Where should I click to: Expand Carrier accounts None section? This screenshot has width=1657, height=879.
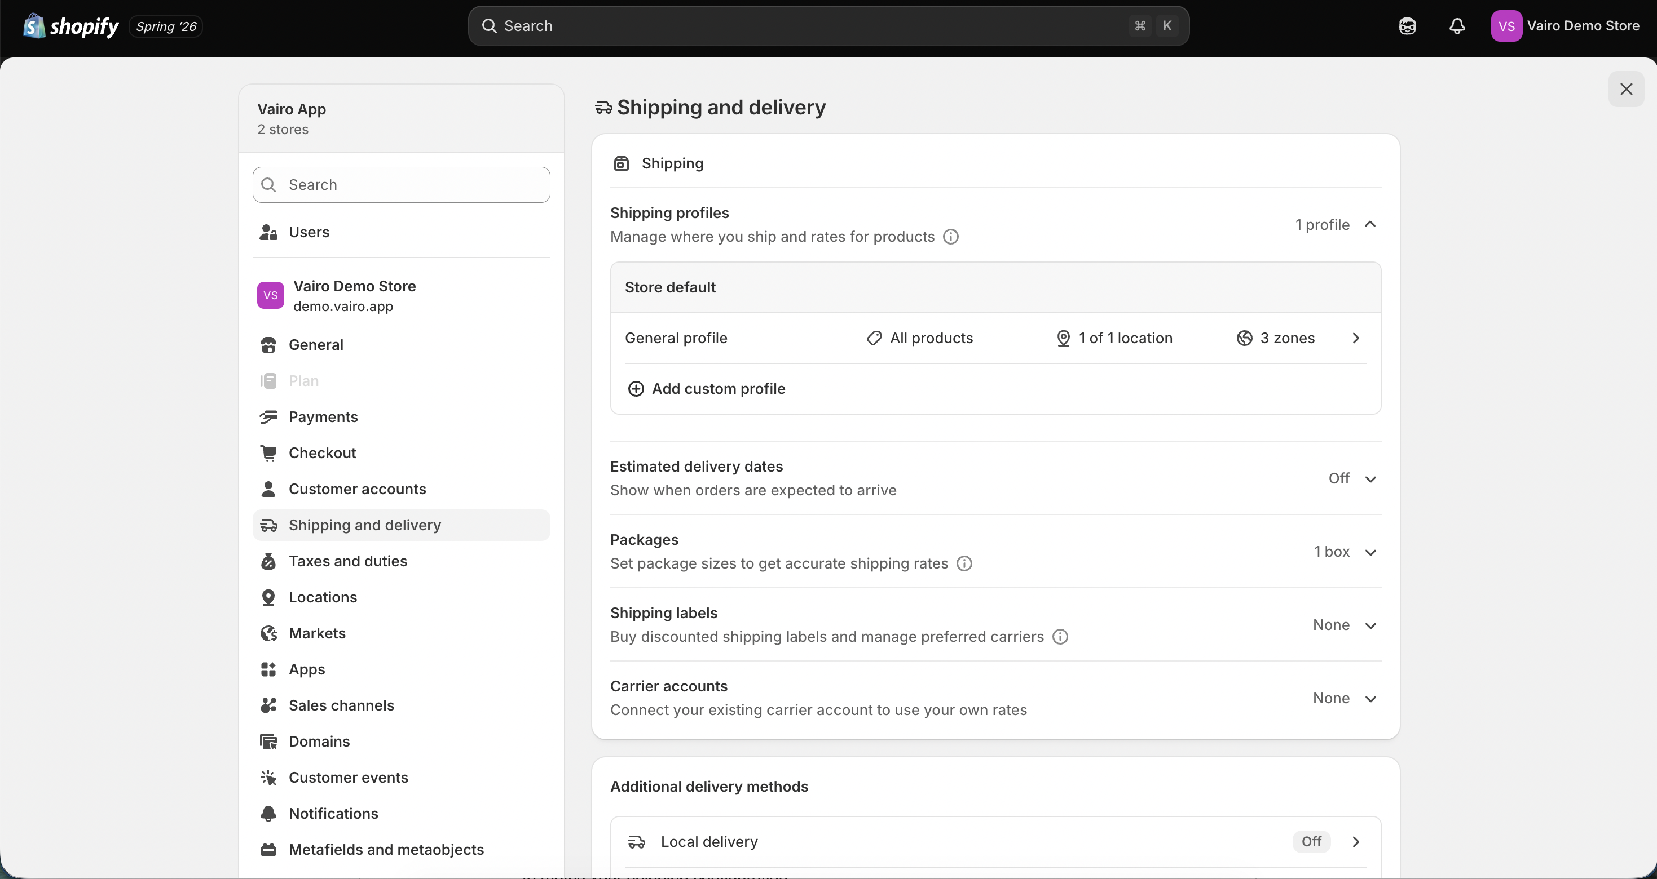[x=1345, y=699]
